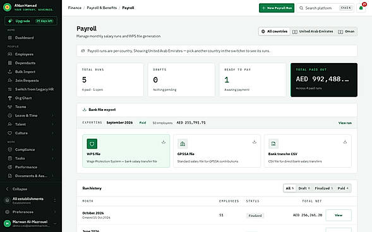Open Dashboard from the sidebar
Viewport: 372px width, 232px height.
31,38
